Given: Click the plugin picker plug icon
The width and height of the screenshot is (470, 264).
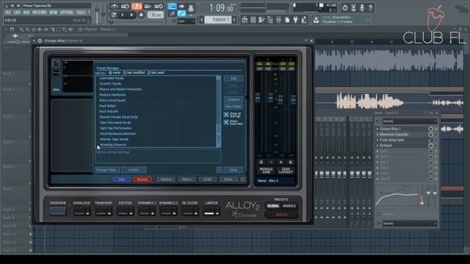Looking at the screenshot, I should [x=295, y=20].
